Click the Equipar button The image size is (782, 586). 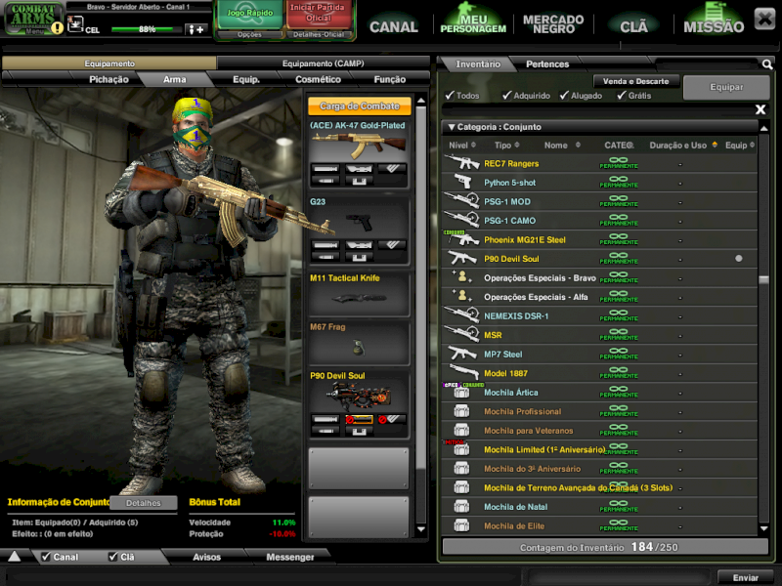pos(726,87)
